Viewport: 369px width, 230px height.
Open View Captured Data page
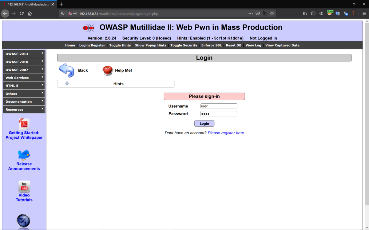(x=282, y=45)
